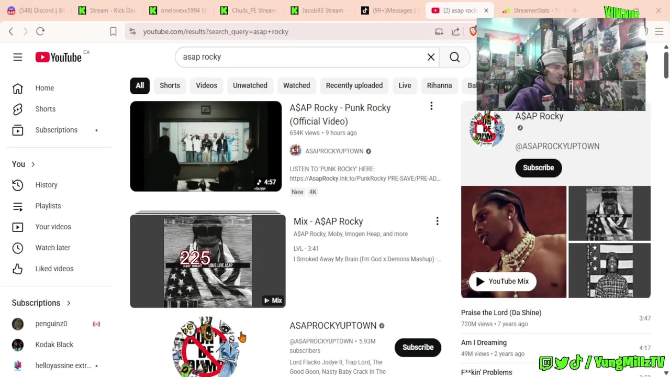Expand the You section chevron

click(x=33, y=164)
